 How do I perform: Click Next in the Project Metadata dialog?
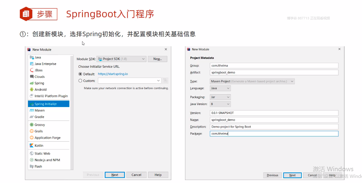tap(293, 175)
